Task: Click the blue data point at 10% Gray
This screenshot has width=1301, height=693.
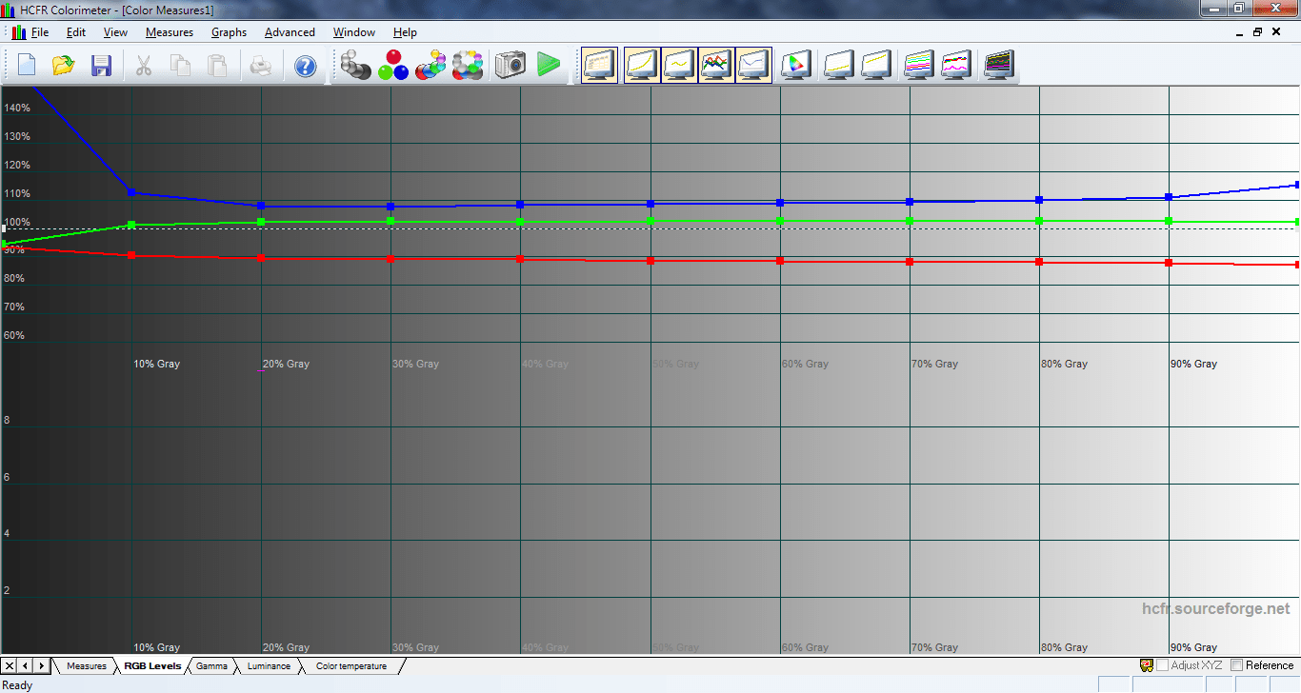Action: coord(131,192)
